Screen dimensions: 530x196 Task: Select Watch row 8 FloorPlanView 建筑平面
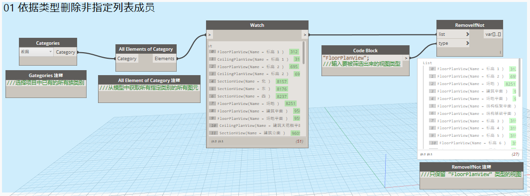pos(254,111)
